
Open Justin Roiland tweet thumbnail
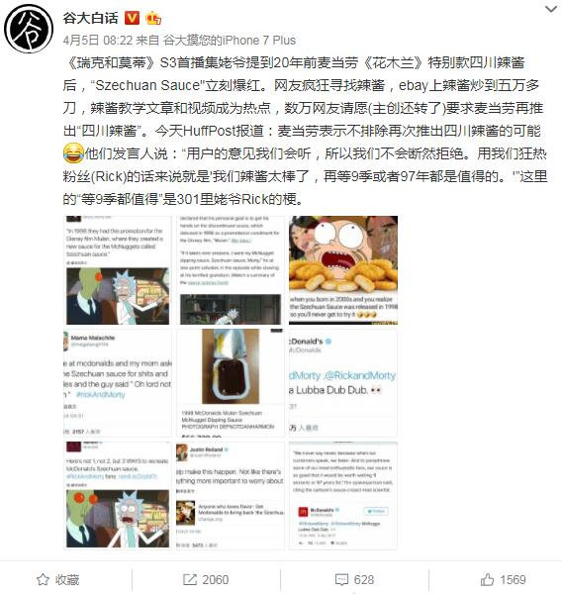[x=231, y=496]
